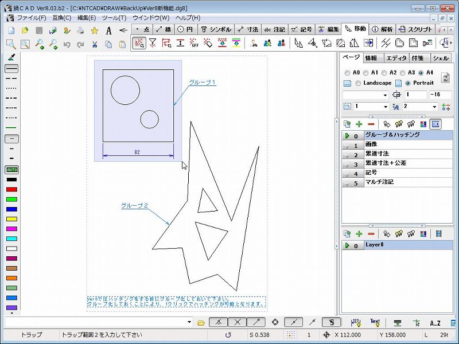Open the ファイル(F) menu
The height and width of the screenshot is (344, 459).
click(32, 18)
